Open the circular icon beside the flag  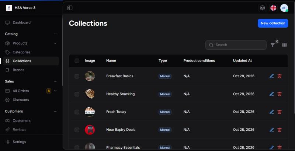(263, 8)
